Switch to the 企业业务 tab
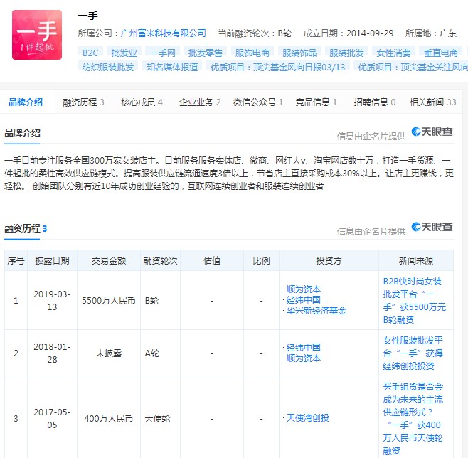The height and width of the screenshot is (458, 468). point(200,102)
